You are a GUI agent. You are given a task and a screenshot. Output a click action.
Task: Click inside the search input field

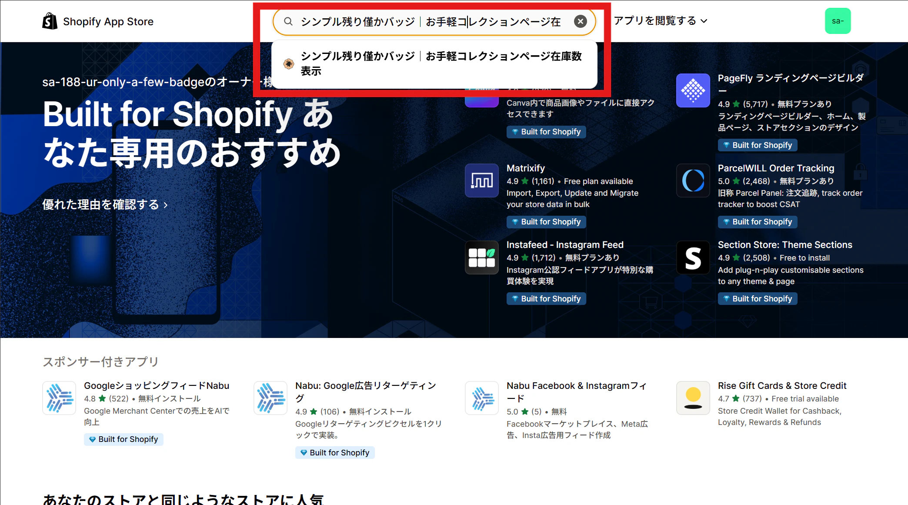pos(434,21)
